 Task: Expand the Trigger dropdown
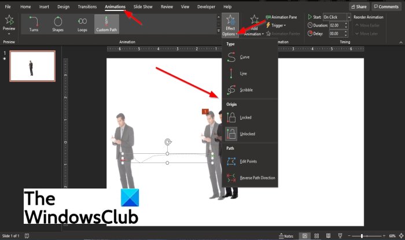(276, 25)
